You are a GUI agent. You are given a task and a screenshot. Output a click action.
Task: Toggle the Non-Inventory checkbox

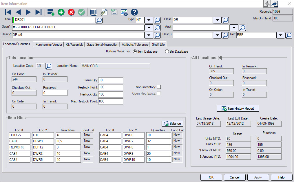(159, 87)
